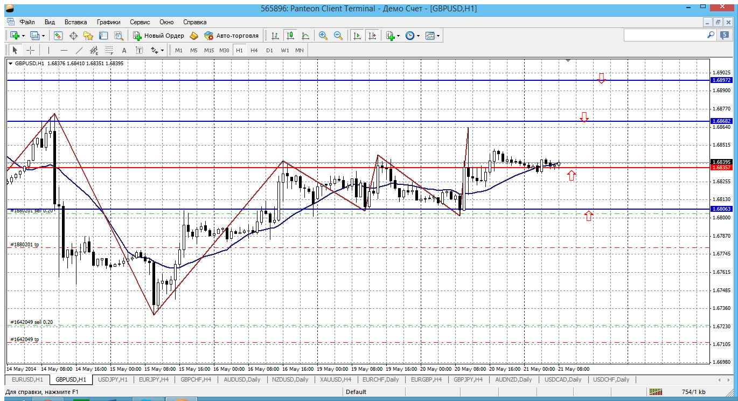Toggle the chart shift button

[x=372, y=36]
